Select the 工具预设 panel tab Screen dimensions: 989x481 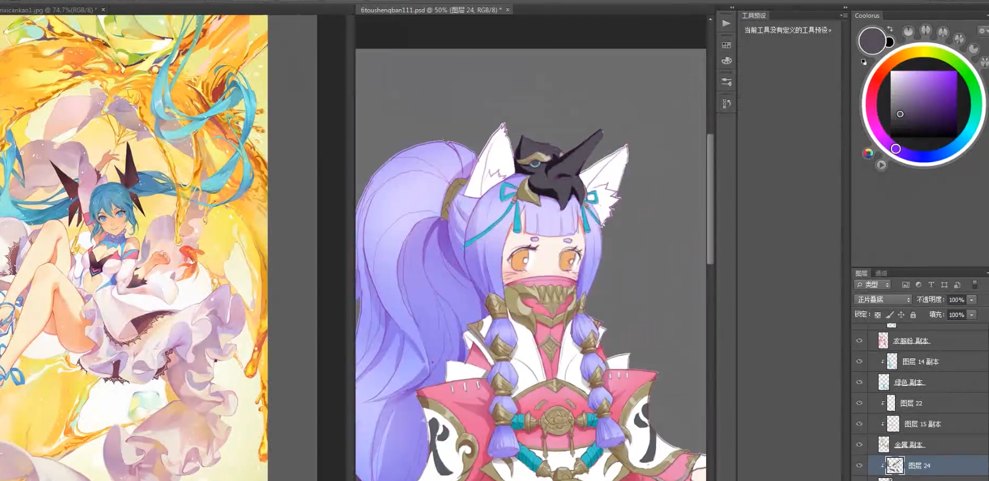(754, 15)
